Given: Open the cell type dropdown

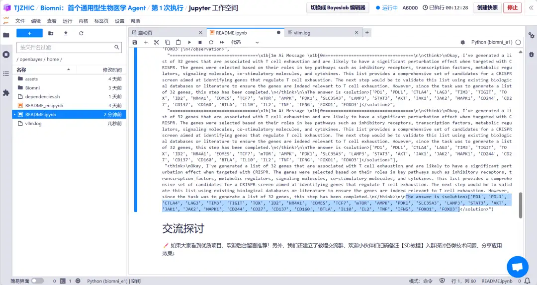Looking at the screenshot, I should coord(245,42).
